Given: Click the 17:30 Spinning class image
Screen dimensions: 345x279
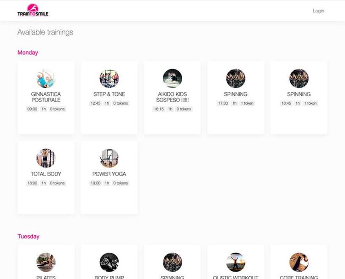Looking at the screenshot, I should pos(236,79).
